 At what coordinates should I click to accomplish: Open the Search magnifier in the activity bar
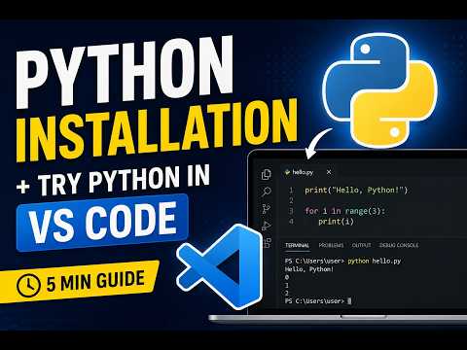point(267,192)
